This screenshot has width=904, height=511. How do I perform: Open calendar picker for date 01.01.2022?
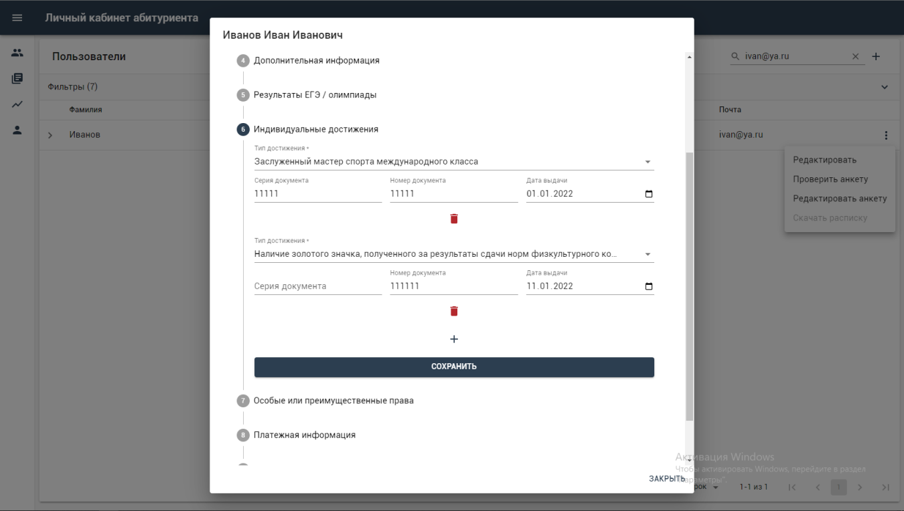648,194
